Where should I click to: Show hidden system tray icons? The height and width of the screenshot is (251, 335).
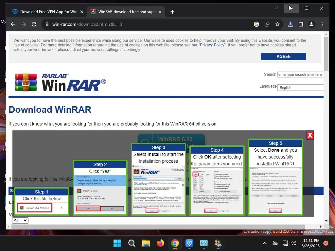click(x=264, y=243)
